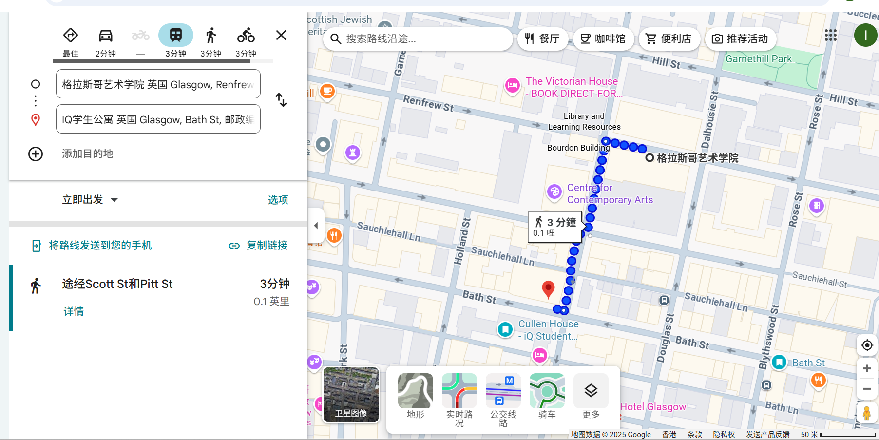Filter by restaurants along route
This screenshot has height=440, width=879.
[x=542, y=39]
